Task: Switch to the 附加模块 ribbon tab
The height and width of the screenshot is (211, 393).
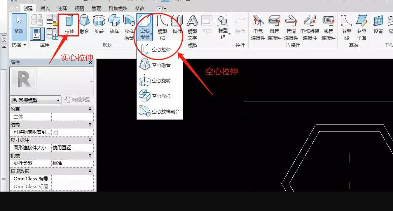Action: click(118, 8)
